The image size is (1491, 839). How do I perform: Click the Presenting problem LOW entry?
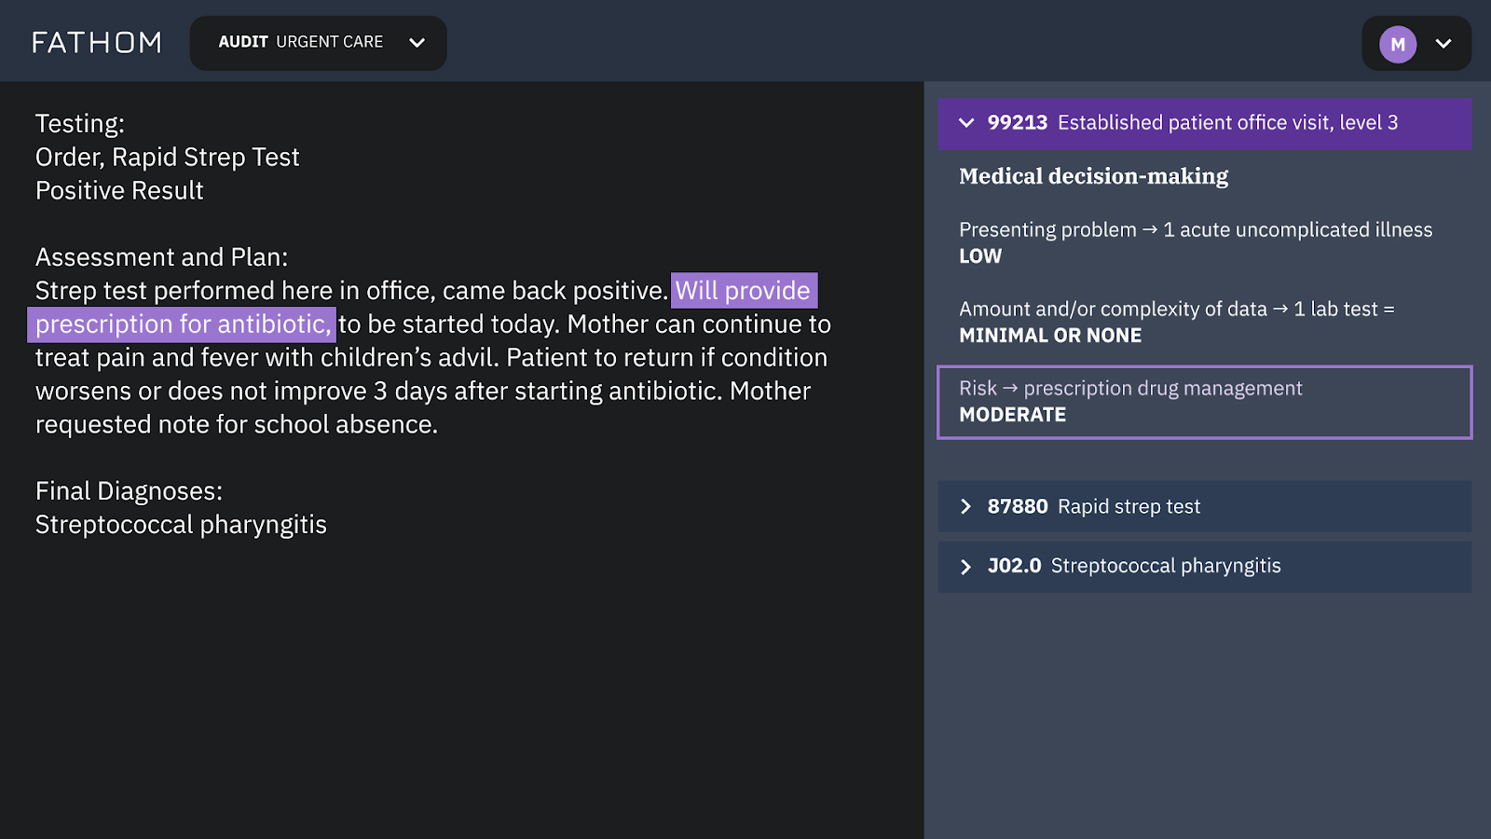coord(1196,242)
